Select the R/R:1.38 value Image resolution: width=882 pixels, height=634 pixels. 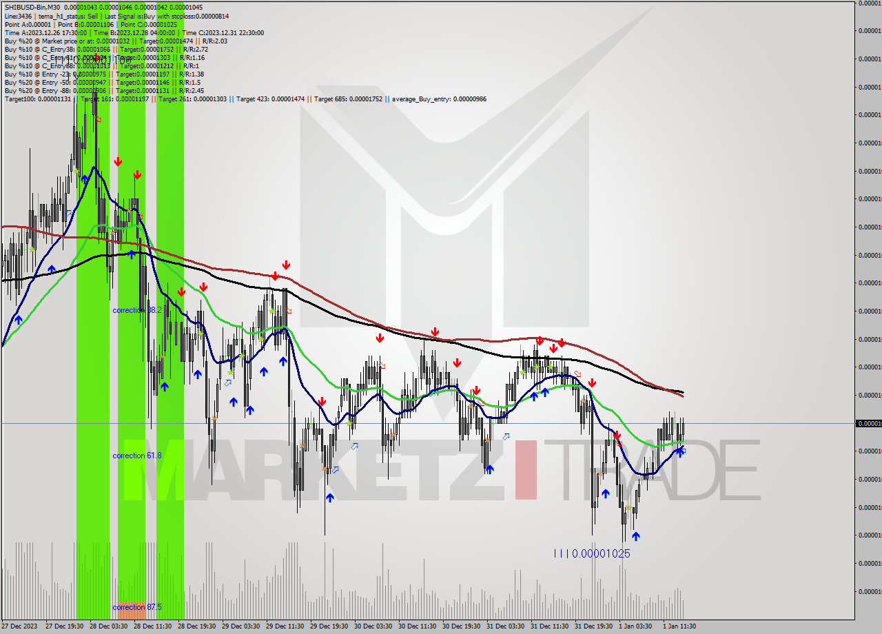tap(192, 74)
